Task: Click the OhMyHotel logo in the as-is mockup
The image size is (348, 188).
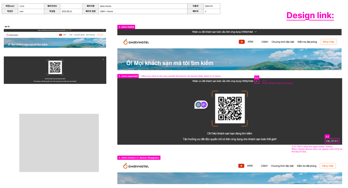Action: tap(12, 35)
